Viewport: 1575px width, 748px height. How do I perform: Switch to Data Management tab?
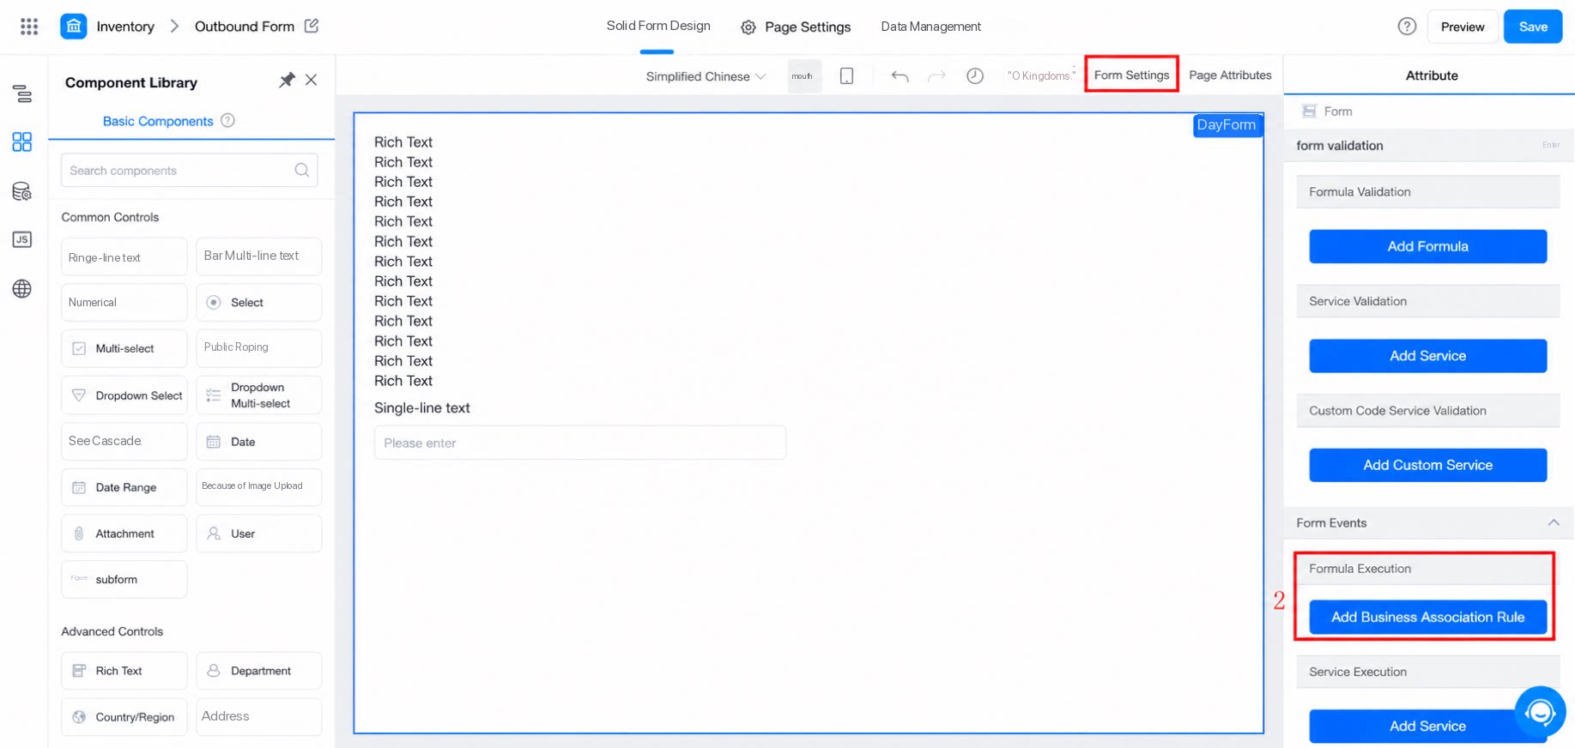(930, 27)
